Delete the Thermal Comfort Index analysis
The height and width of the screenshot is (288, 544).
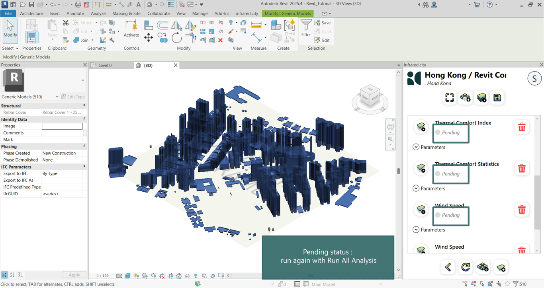tap(522, 127)
